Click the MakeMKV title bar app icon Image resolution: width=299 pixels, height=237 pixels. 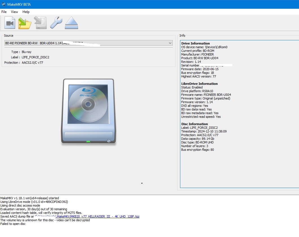tap(4, 4)
